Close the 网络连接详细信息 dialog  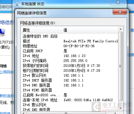tap(120, 12)
